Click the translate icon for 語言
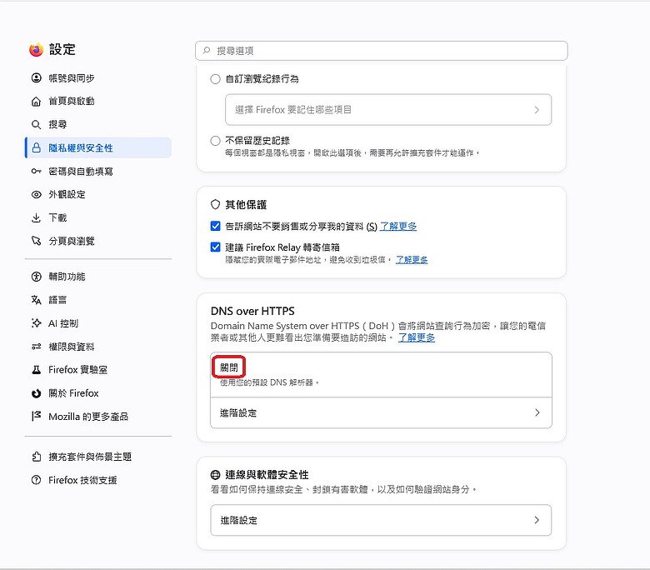Image resolution: width=650 pixels, height=570 pixels. [x=37, y=300]
